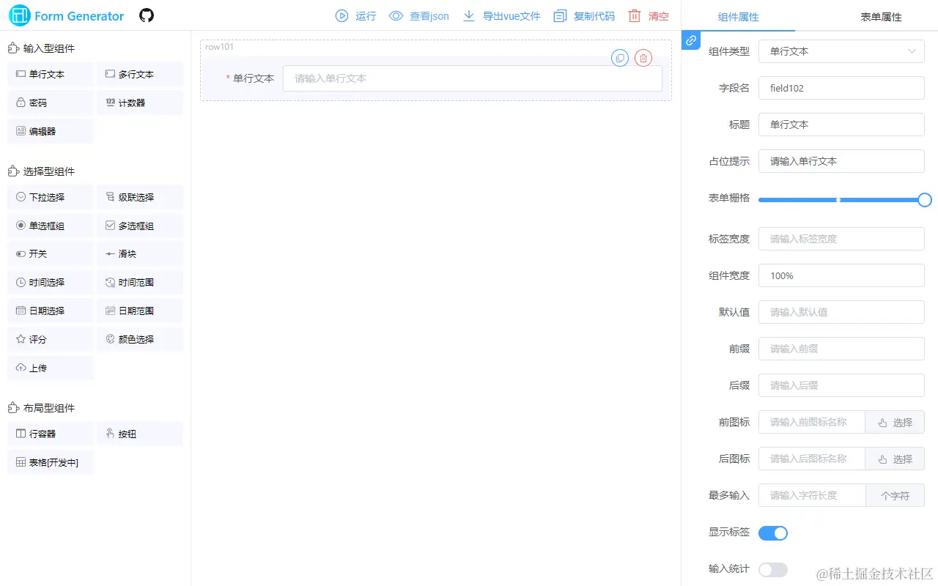The image size is (938, 586).
Task: Click the delete icon on the single-line text component
Action: (x=643, y=58)
